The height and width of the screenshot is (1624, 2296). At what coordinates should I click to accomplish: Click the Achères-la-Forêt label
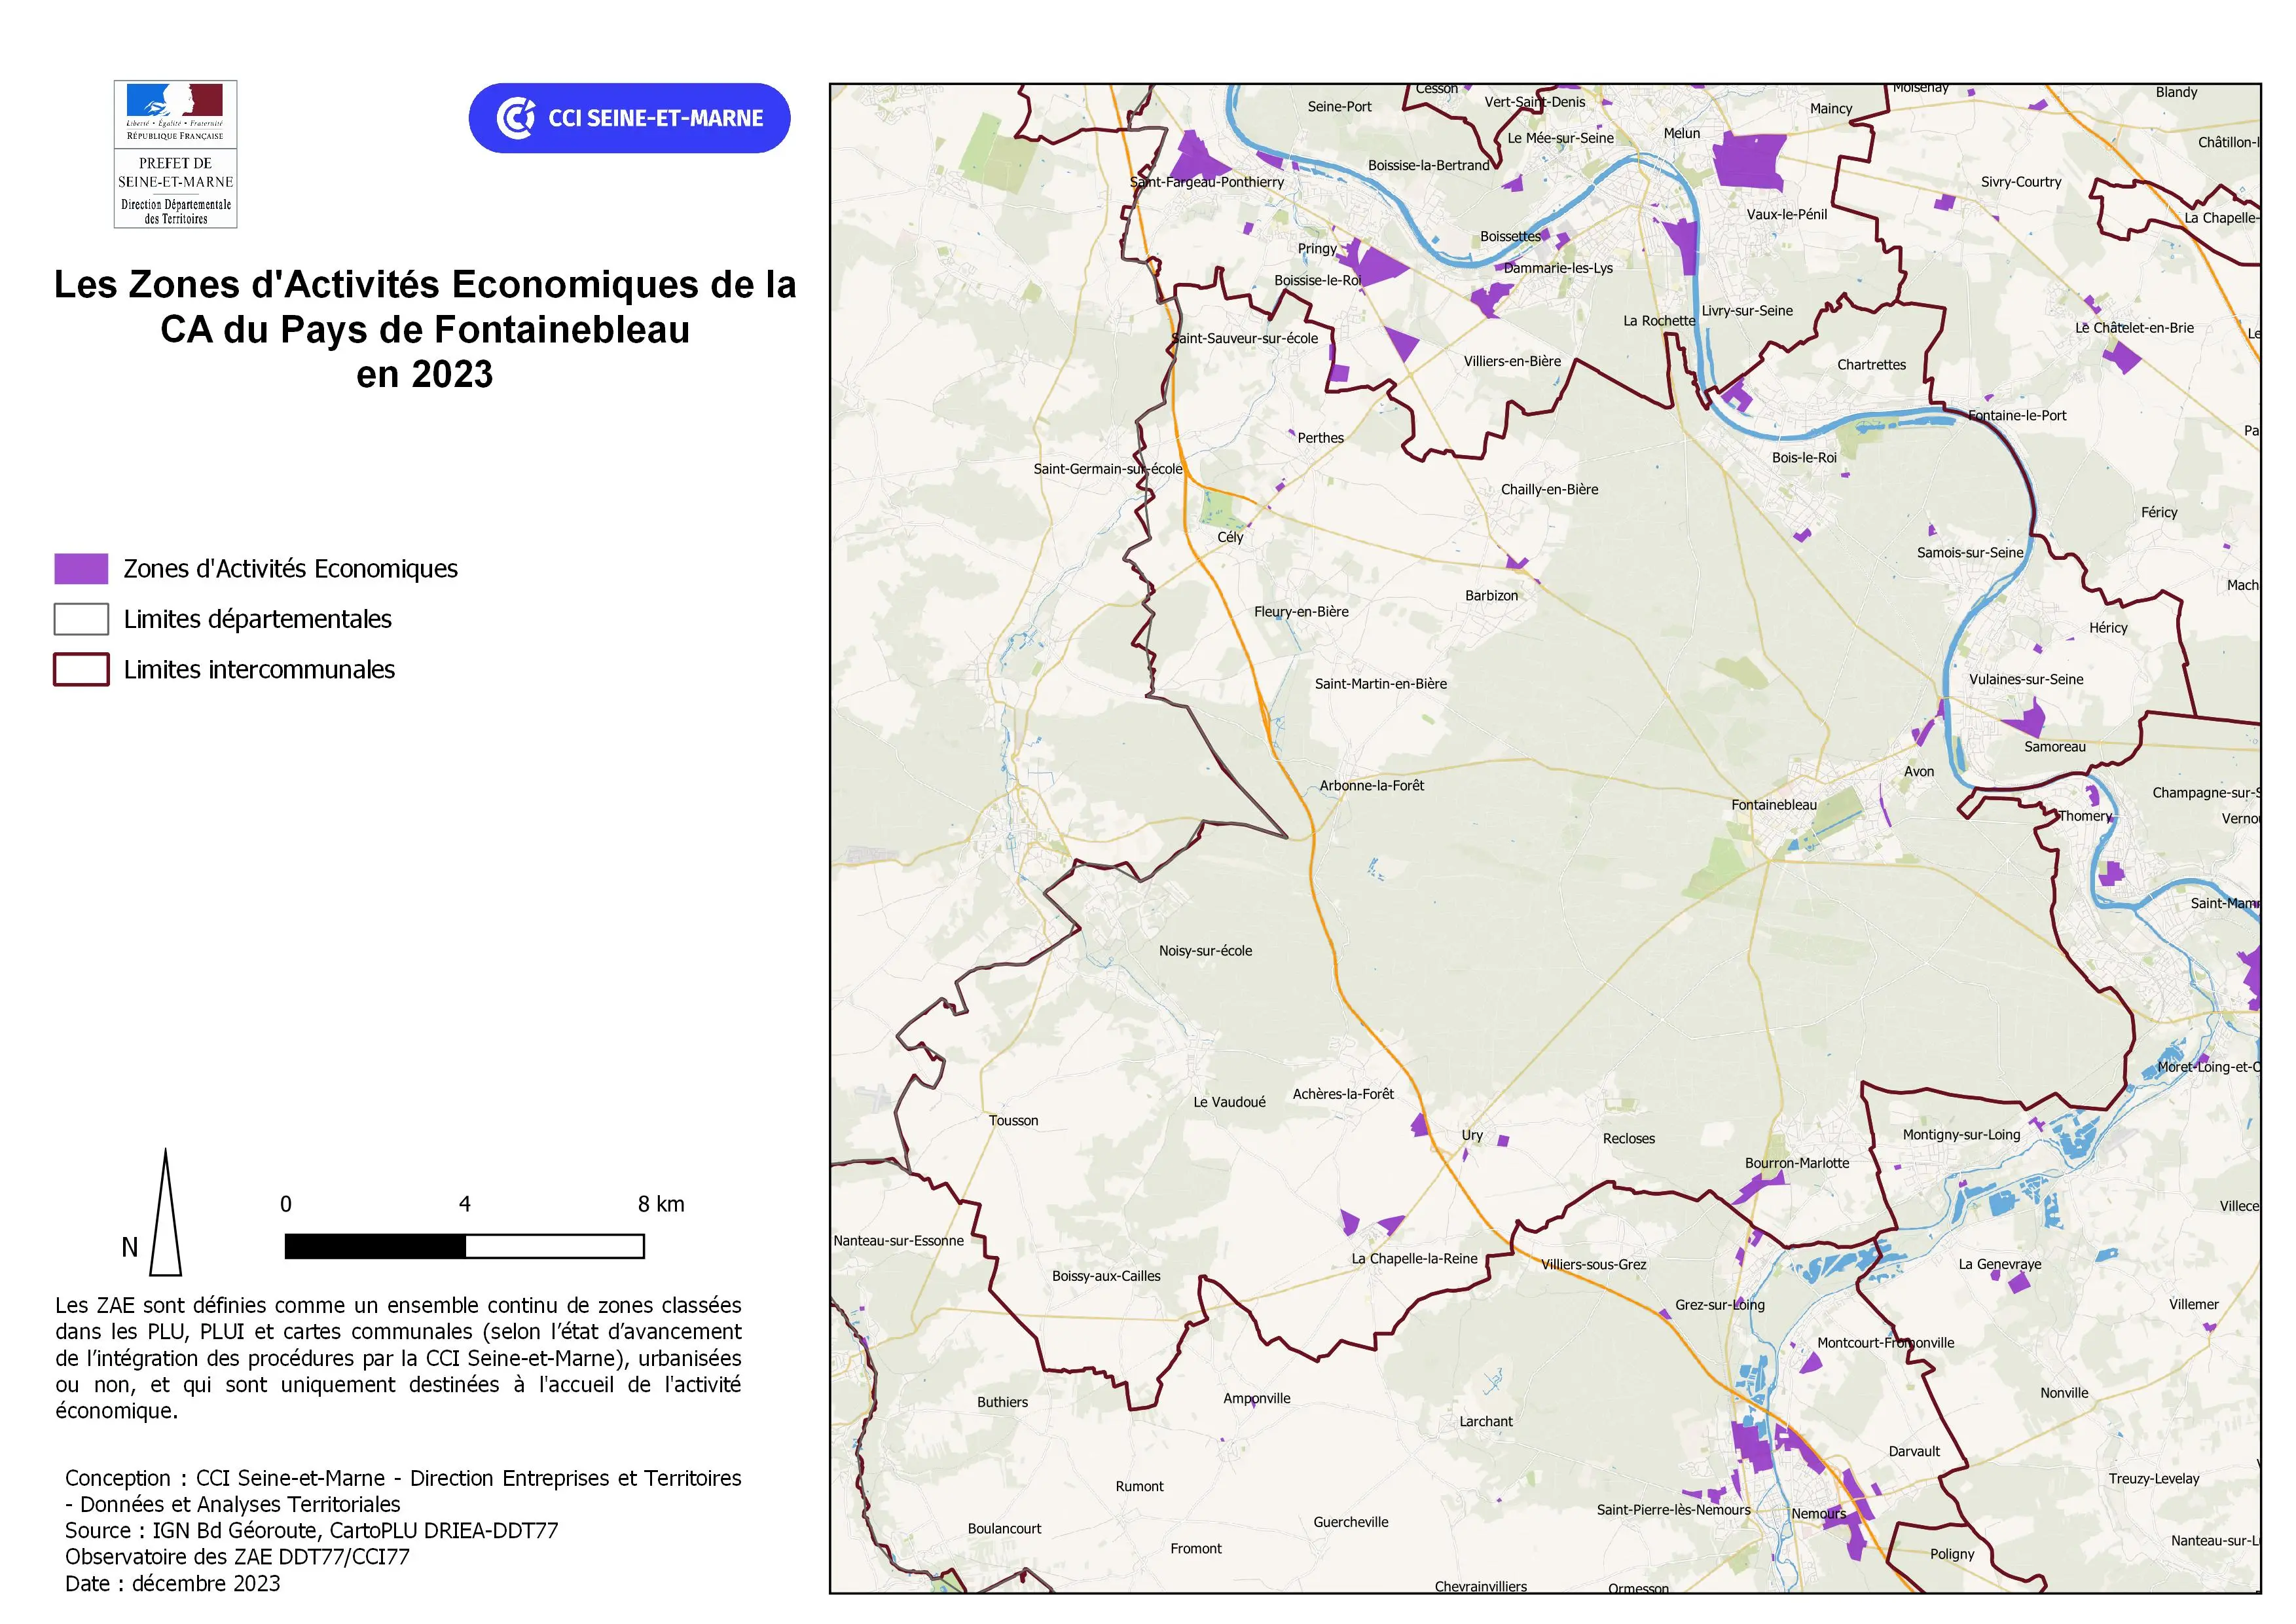1343,1093
